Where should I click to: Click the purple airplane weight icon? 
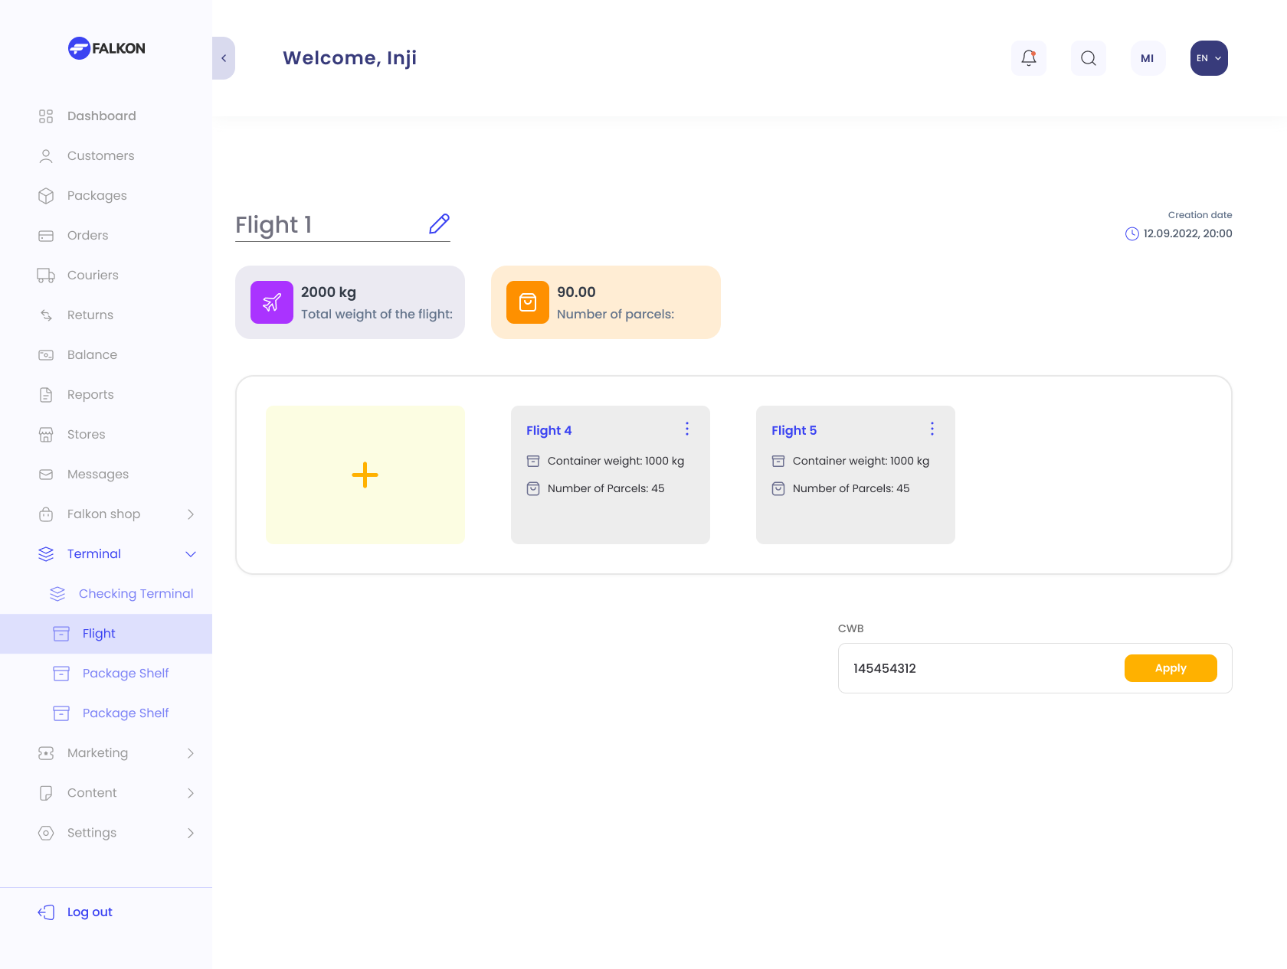[x=272, y=302]
